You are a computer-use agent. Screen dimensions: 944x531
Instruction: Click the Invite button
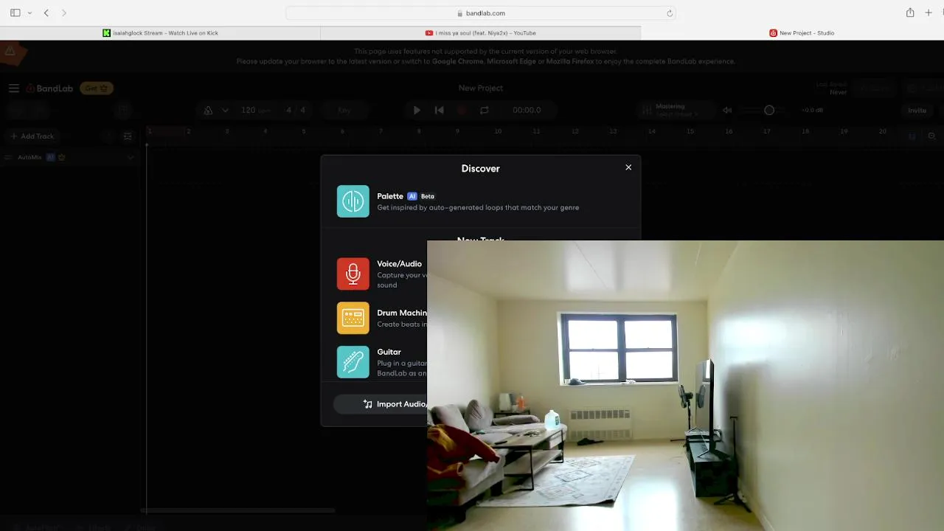point(917,111)
